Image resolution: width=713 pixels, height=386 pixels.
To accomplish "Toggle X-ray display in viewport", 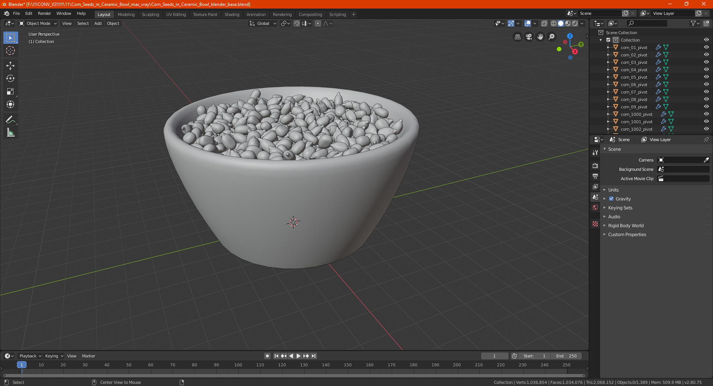I will 544,23.
